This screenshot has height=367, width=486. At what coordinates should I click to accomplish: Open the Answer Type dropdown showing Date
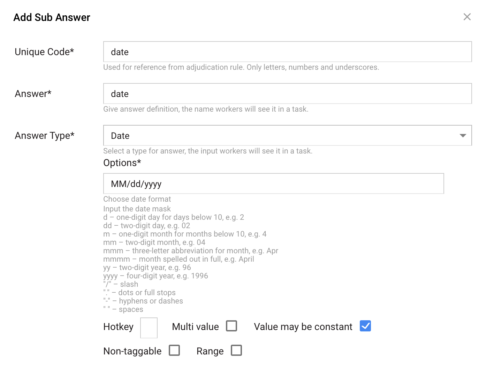coord(288,135)
